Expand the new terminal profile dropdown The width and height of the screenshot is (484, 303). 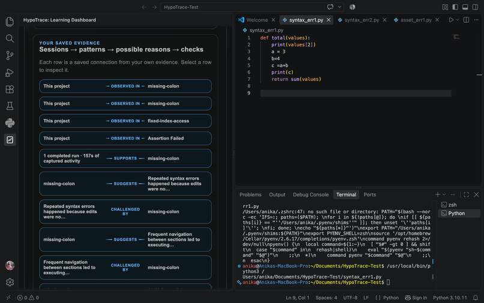tap(444, 195)
